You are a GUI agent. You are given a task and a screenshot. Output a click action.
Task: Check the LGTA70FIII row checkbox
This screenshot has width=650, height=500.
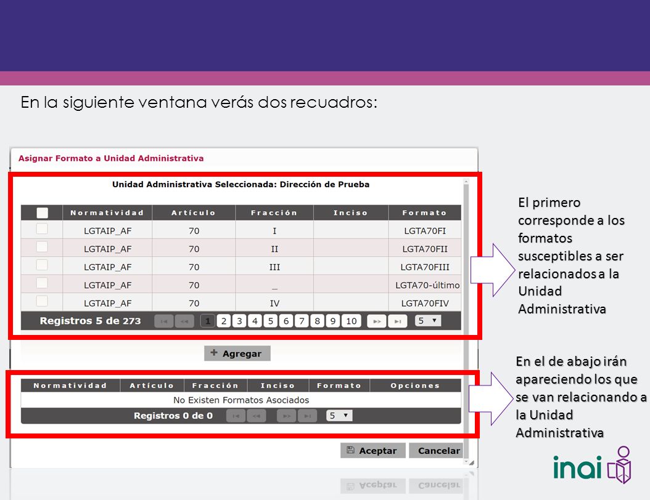pos(43,265)
